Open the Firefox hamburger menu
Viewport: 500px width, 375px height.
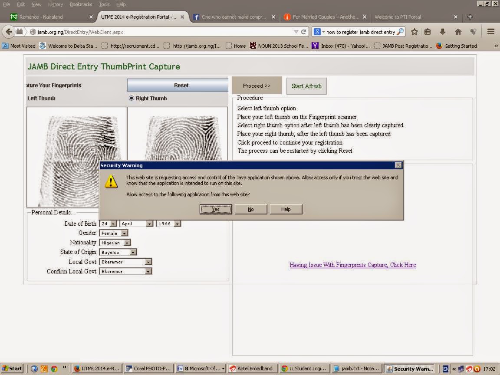(x=491, y=32)
